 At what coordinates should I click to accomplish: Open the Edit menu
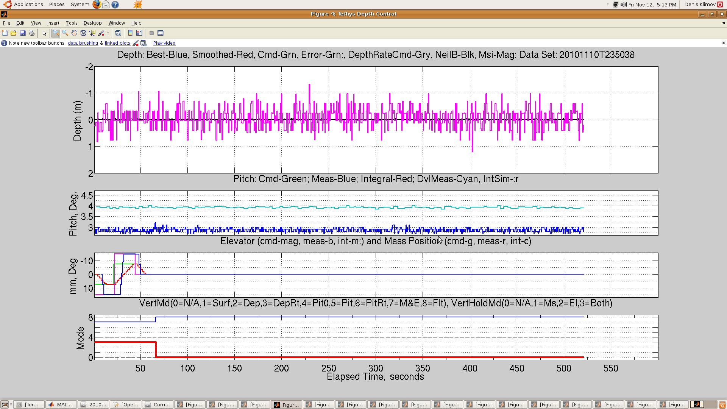(x=20, y=23)
